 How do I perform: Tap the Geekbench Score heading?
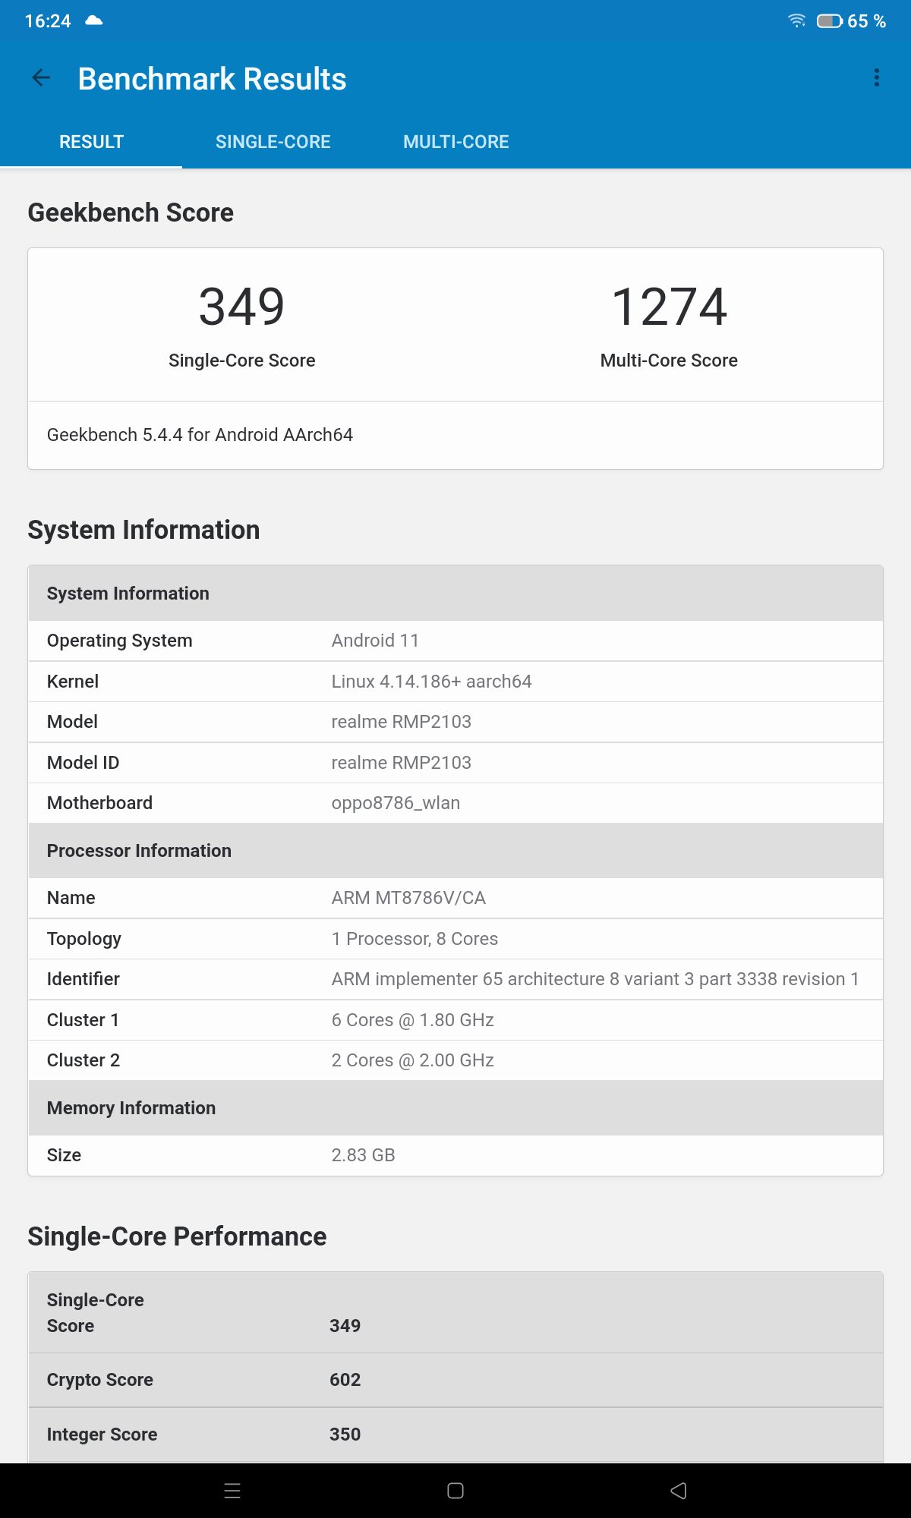pyautogui.click(x=131, y=213)
